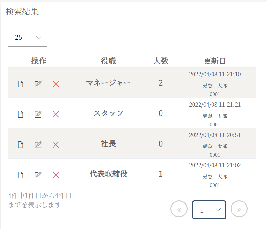Click edit pencil icon for 社長
Image resolution: width=267 pixels, height=229 pixels.
point(38,145)
